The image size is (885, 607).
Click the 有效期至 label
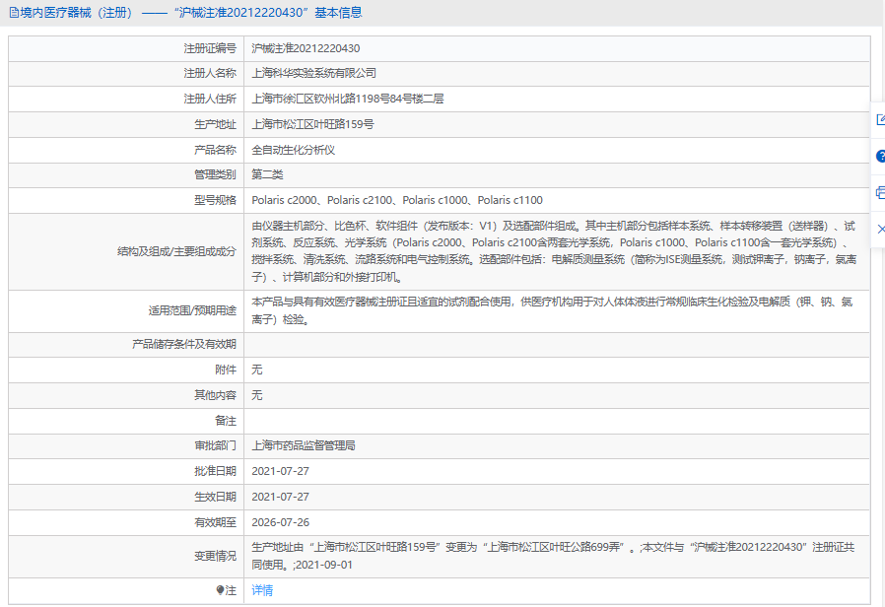[215, 522]
